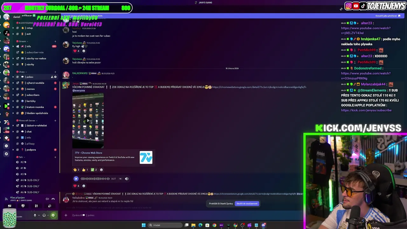Add reaction to the voice message
Screen dimensions: 407x229
click(84, 186)
